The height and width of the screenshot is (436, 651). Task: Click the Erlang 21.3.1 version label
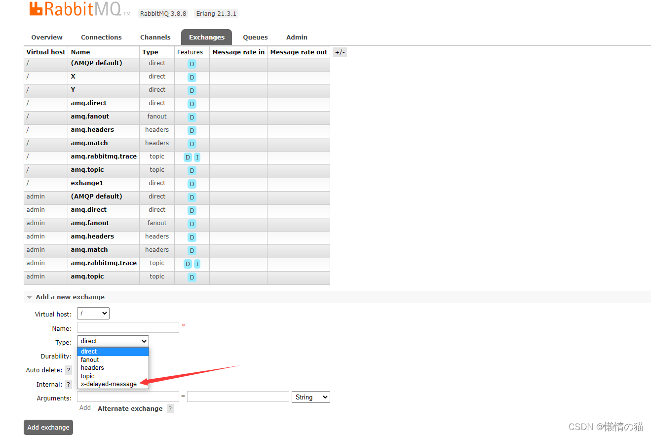[x=216, y=14]
